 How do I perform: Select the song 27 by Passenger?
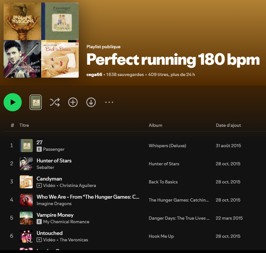(x=40, y=142)
